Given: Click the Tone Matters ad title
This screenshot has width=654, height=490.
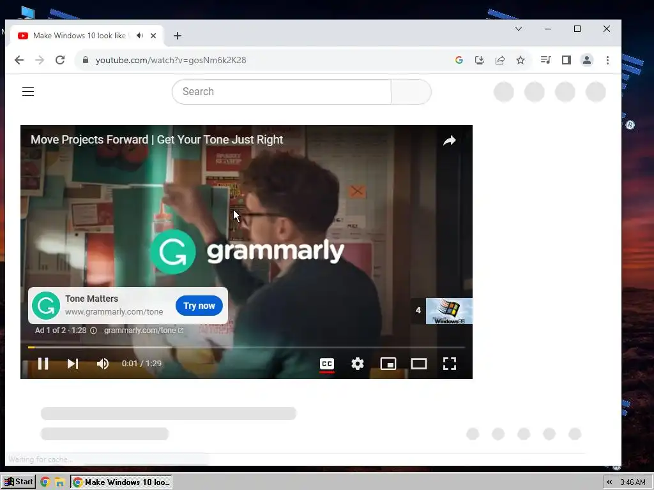Looking at the screenshot, I should point(91,299).
